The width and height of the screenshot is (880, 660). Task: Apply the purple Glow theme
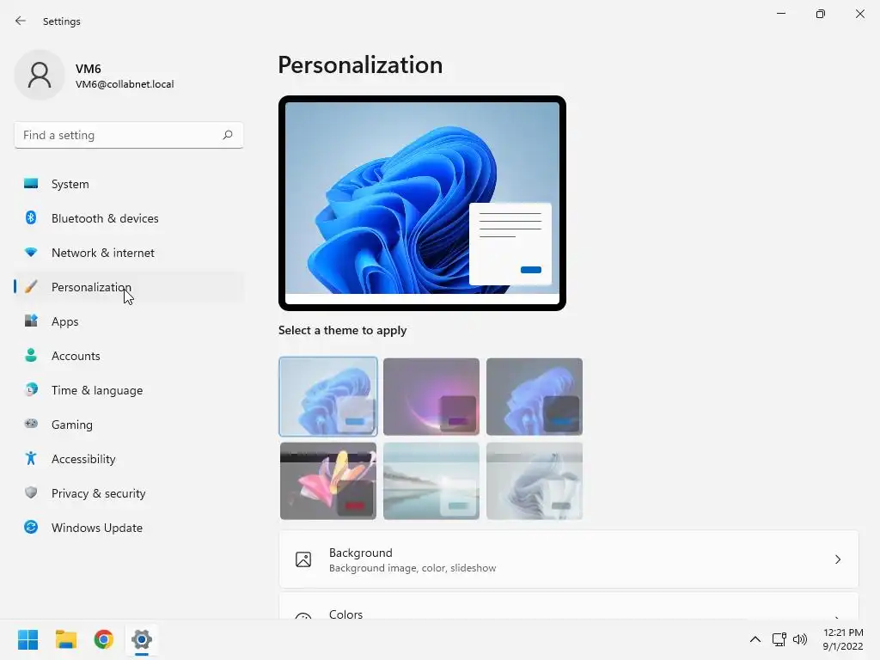pyautogui.click(x=431, y=397)
